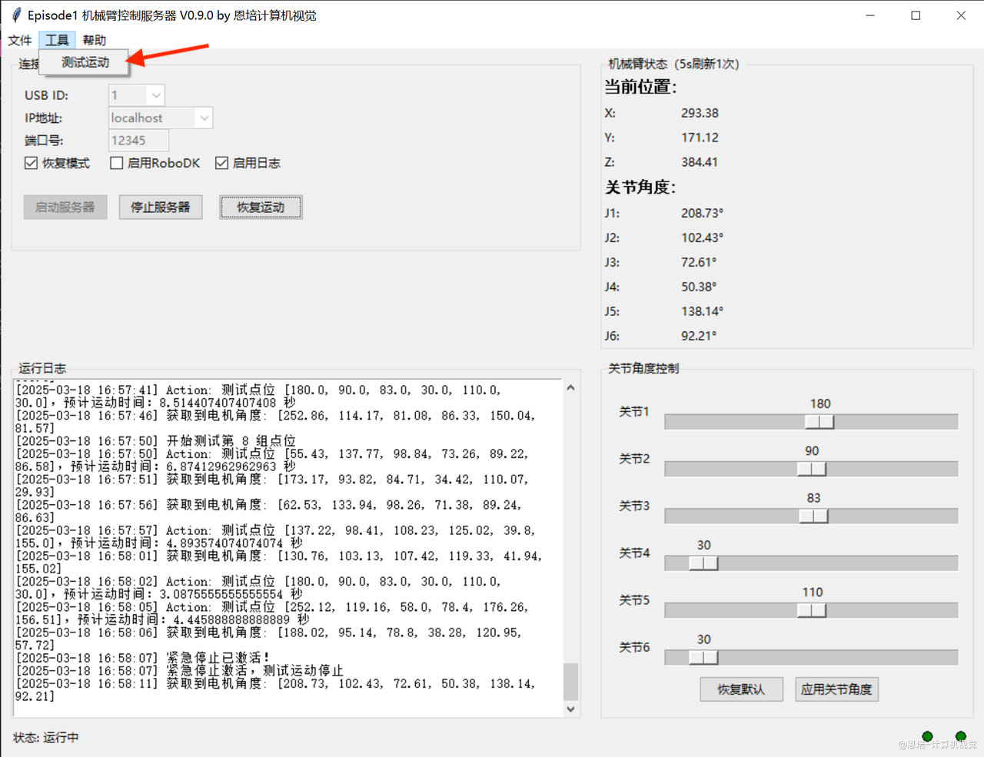Click the 关节4 slider handle at 30
The width and height of the screenshot is (984, 757).
point(703,563)
